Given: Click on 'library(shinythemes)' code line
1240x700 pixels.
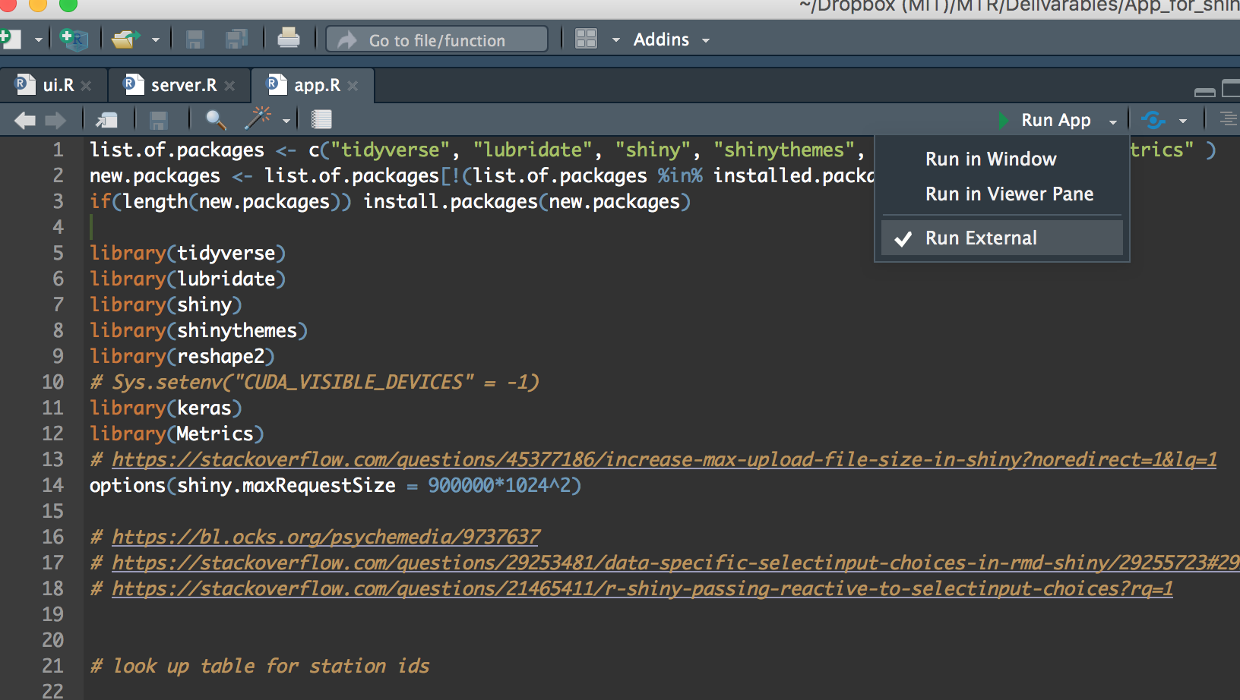Looking at the screenshot, I should point(198,330).
